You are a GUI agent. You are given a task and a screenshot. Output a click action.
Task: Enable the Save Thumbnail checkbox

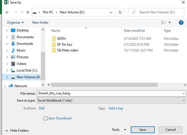click(46, 118)
